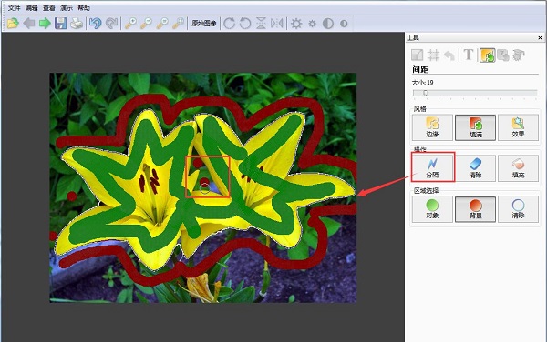Go to previous image with gray arrow
547x342 pixels.
(x=29, y=24)
